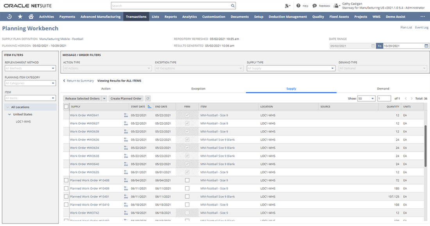The width and height of the screenshot is (430, 226).
Task: Check the checkbox for Planned Work Order #10408
Action: click(66, 180)
